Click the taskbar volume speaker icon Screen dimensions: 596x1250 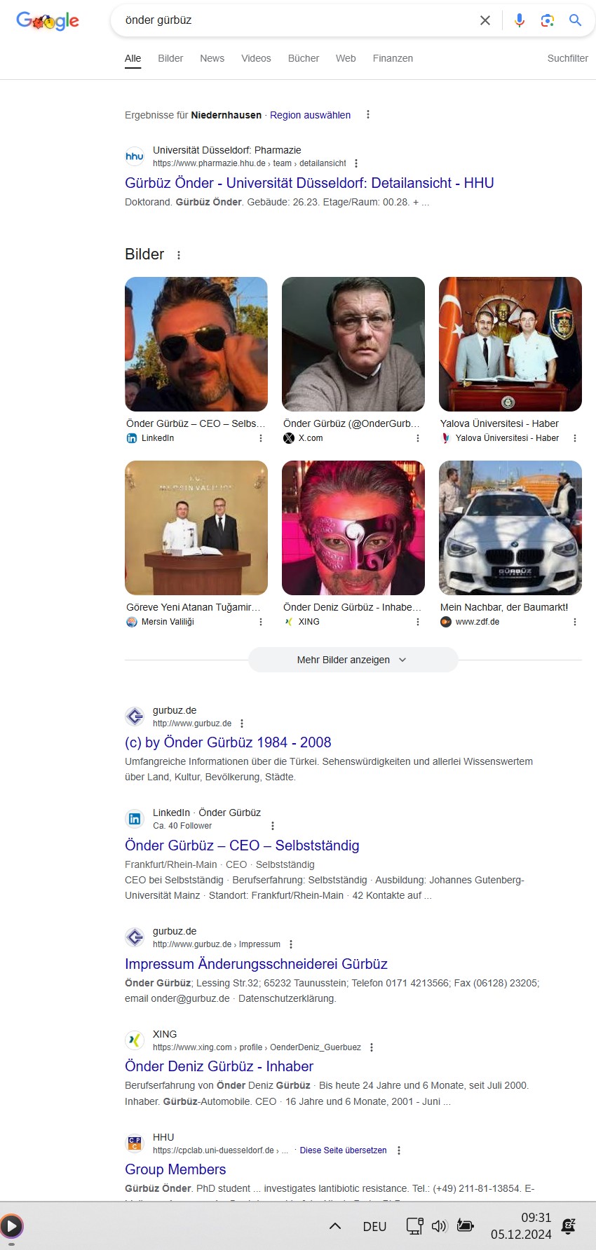(440, 1226)
